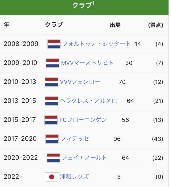
Task: Click the footnote 1 superscript in the クラブ header
Action: pos(94,3)
